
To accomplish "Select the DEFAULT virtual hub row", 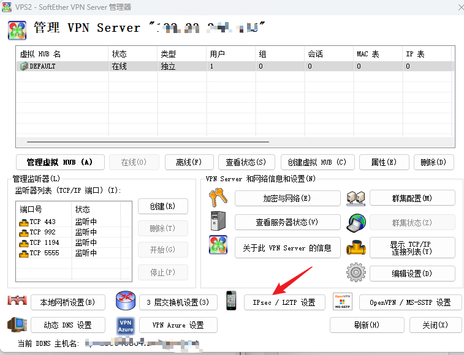I will pos(61,66).
